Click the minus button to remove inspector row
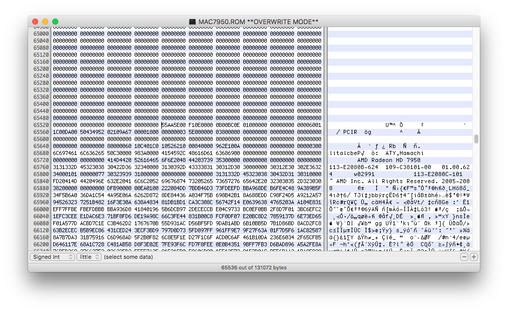This screenshot has height=312, width=508. (464, 257)
